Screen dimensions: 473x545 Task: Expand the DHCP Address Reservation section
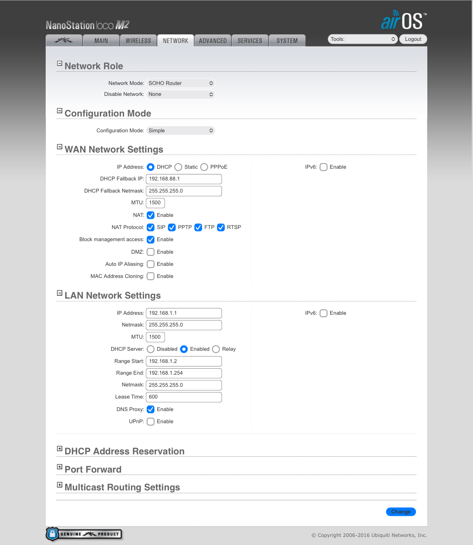coord(59,449)
